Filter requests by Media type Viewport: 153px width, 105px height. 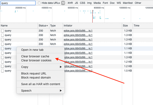click(x=97, y=3)
